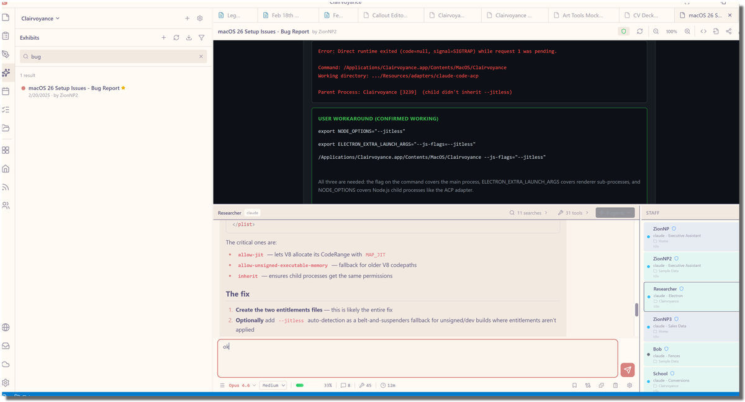Click the branch icon below chat input
The height and width of the screenshot is (402, 745).
tap(588, 385)
